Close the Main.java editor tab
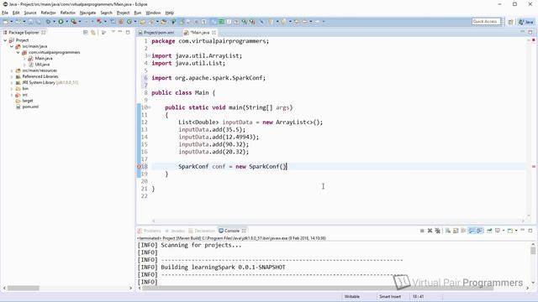The image size is (538, 302). coord(214,33)
